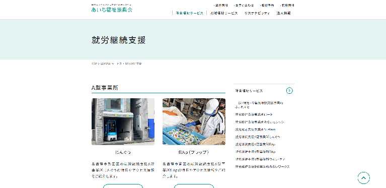Select 法人情報 in the main navigation
The width and height of the screenshot is (386, 188).
pos(284,13)
